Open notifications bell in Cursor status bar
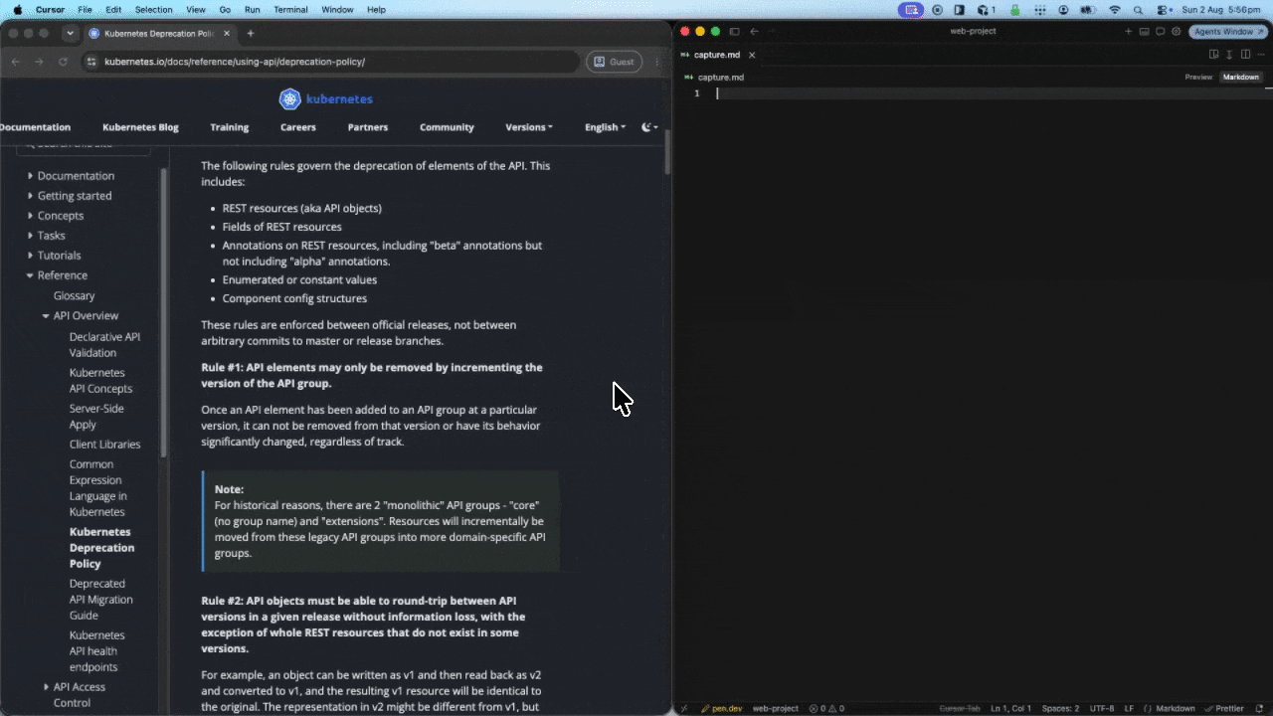1273x716 pixels. (x=1259, y=709)
